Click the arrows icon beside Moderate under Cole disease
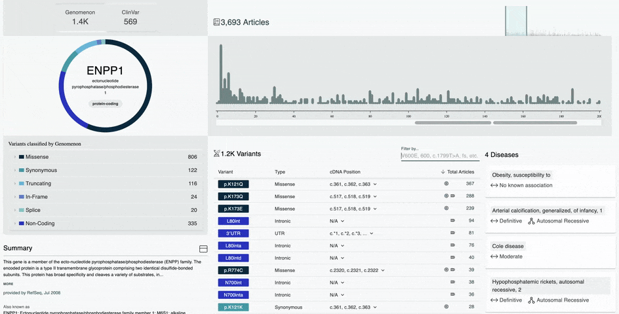The width and height of the screenshot is (619, 314). pyautogui.click(x=494, y=256)
